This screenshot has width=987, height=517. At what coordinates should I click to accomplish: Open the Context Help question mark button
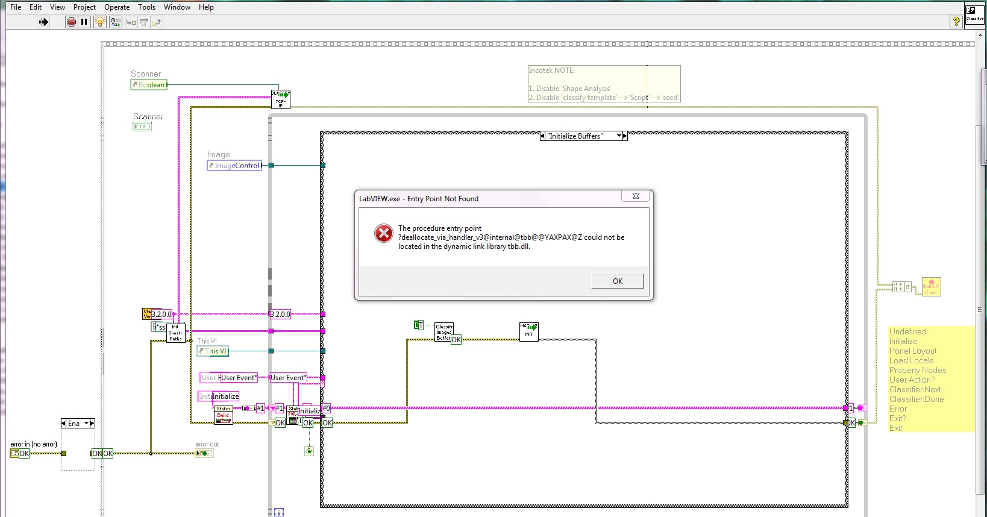coord(956,22)
